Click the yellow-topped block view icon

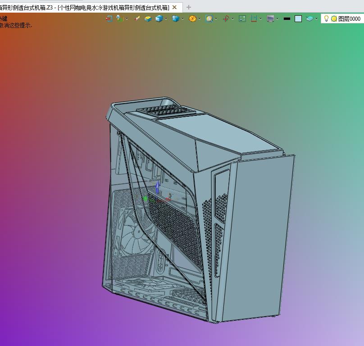point(148,18)
